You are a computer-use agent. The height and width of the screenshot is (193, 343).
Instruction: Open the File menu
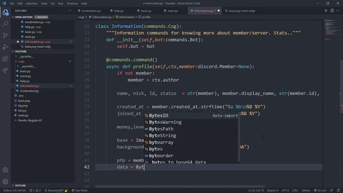coord(12,4)
